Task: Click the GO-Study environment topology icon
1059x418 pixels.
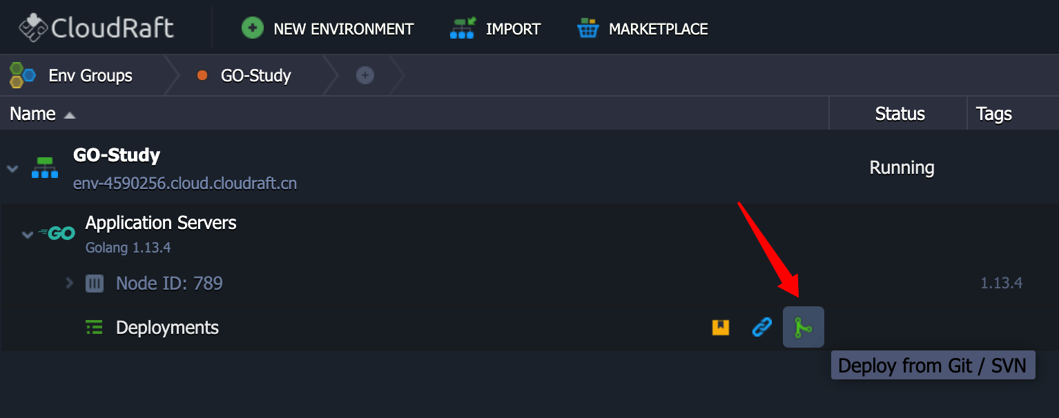Action: click(45, 168)
